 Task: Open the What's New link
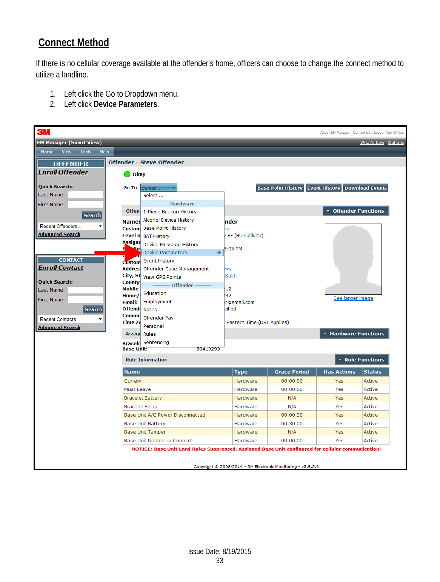tap(372, 143)
